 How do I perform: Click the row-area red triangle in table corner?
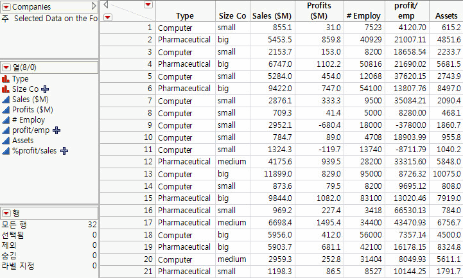pos(107,17)
